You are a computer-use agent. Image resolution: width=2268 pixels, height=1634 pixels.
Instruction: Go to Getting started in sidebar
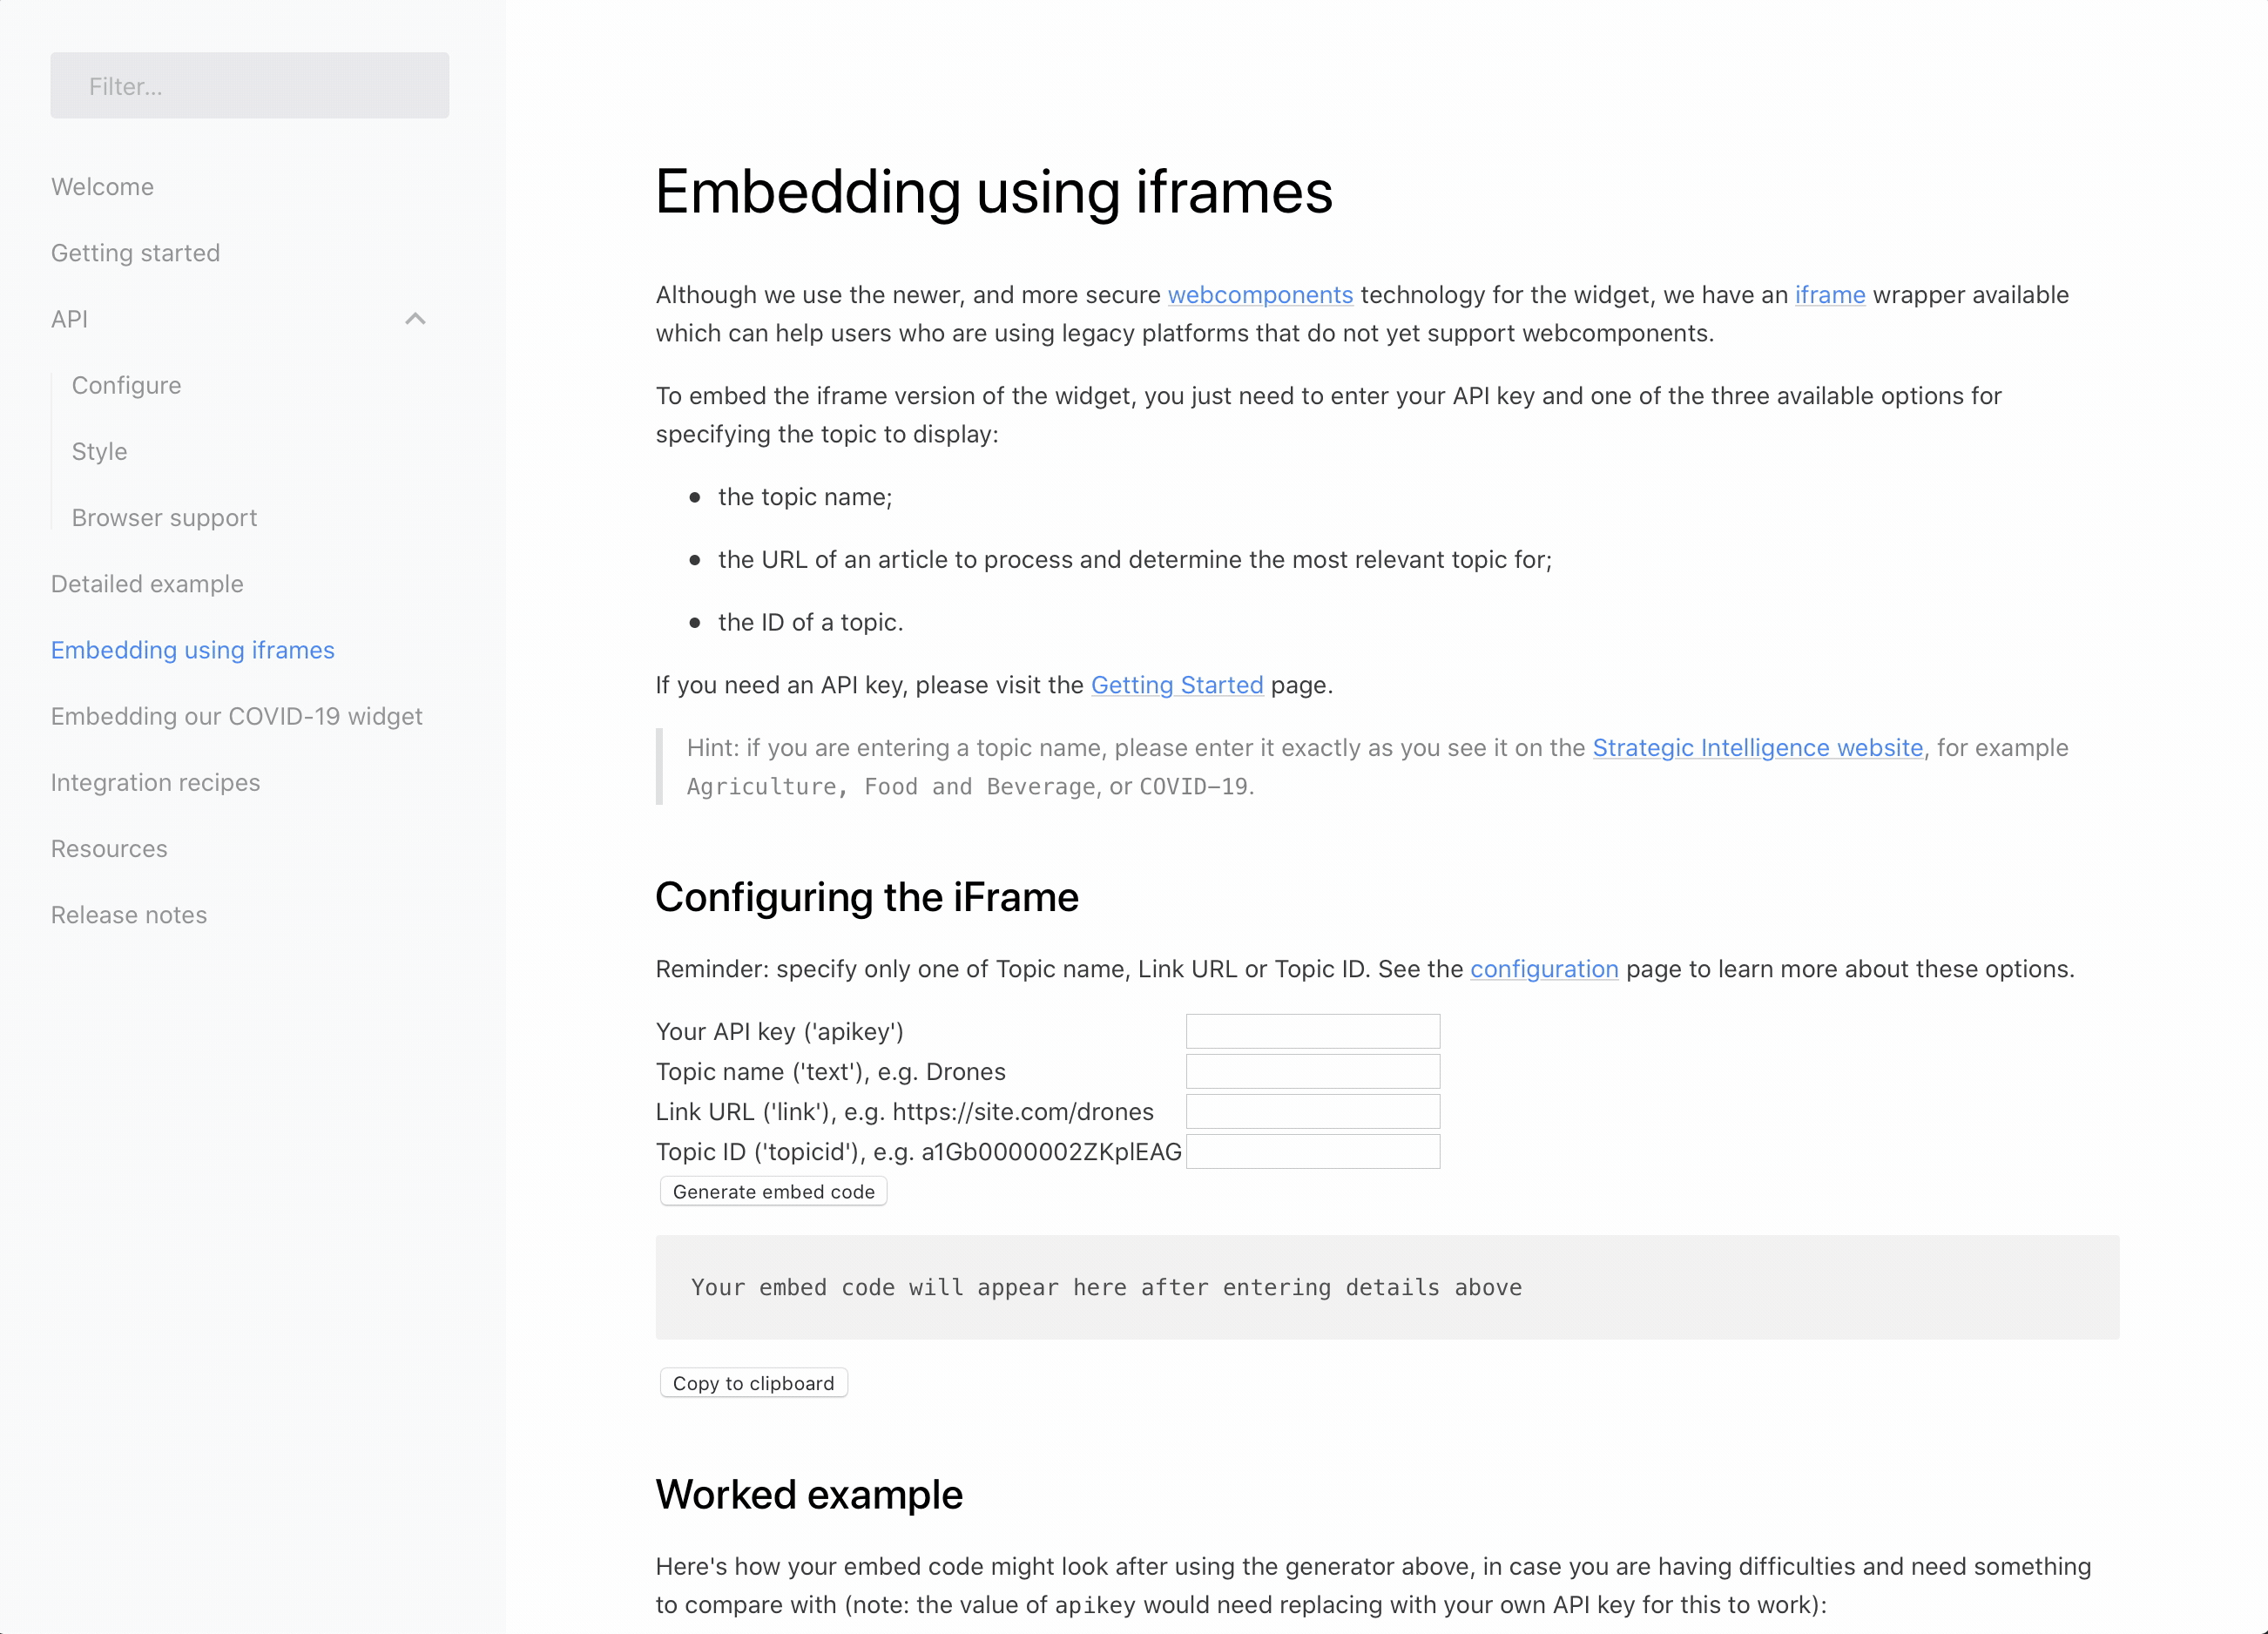136,253
